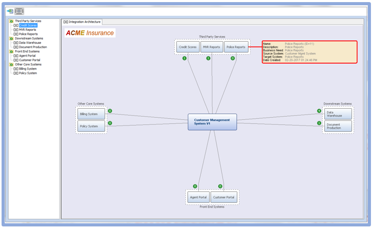Select Customer Portal in the tree
The height and width of the screenshot is (228, 372).
tap(30, 60)
